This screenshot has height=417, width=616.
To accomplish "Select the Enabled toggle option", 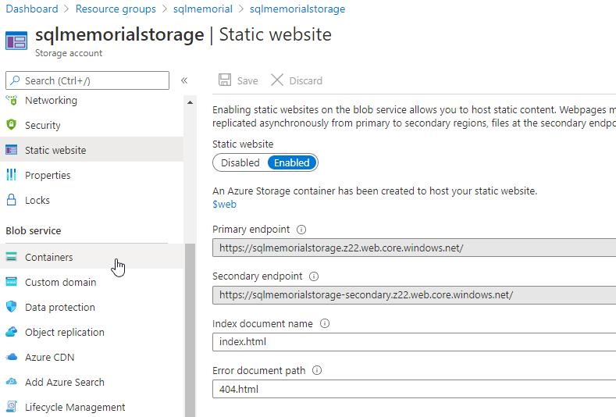I will (x=292, y=163).
